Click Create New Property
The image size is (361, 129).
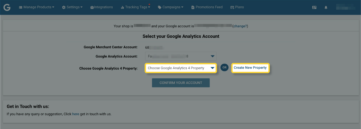point(250,68)
